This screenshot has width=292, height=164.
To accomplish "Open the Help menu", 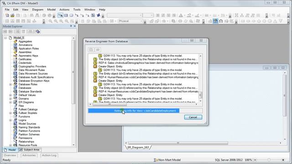I will [102, 10].
